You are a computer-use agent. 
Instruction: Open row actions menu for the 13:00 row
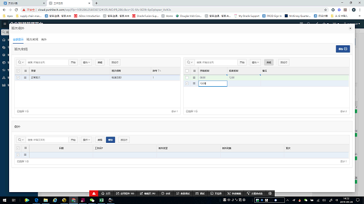pos(194,83)
